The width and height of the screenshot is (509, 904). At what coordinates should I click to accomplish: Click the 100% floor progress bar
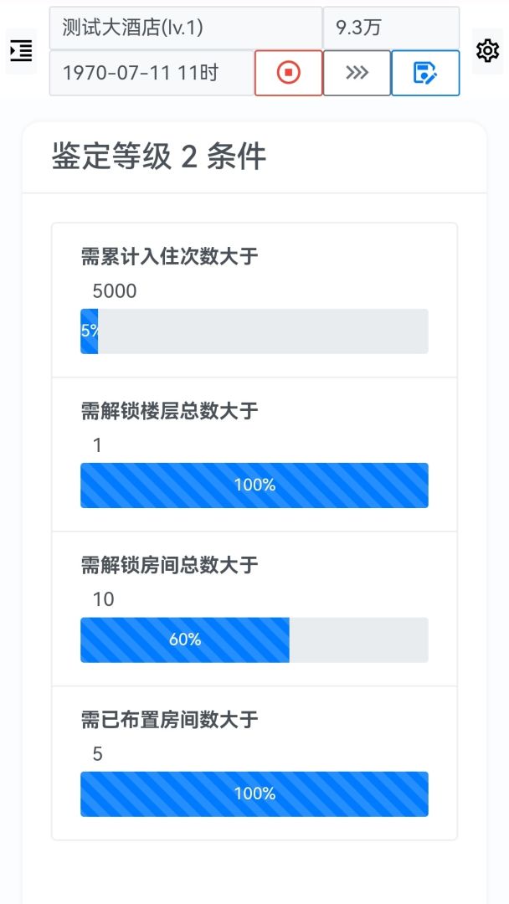pos(254,485)
